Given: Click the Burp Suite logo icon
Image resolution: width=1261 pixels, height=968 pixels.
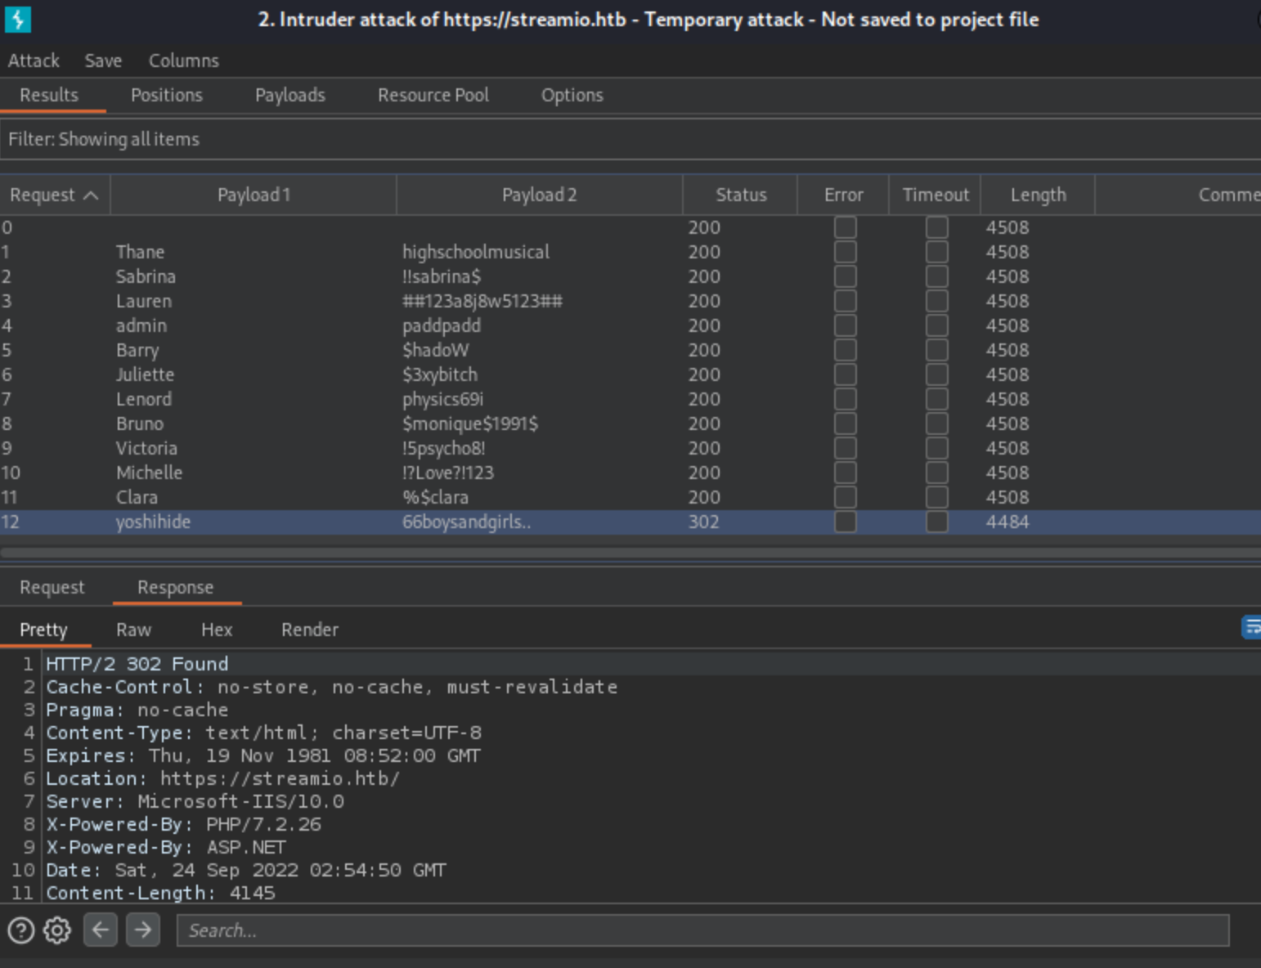Looking at the screenshot, I should (18, 19).
